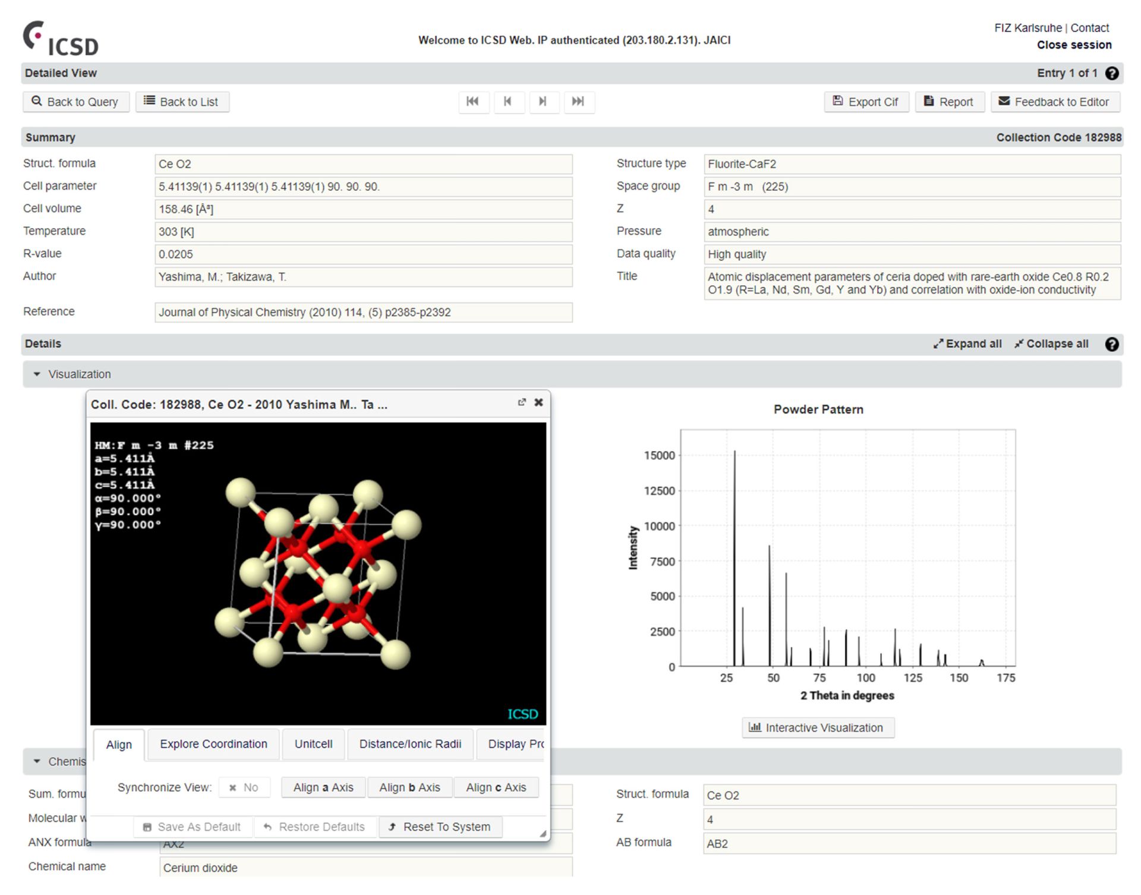
Task: Open Contact link
Action: click(x=1090, y=28)
